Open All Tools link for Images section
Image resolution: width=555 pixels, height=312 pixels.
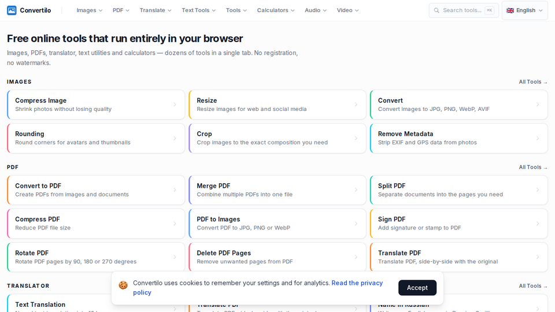click(x=533, y=81)
